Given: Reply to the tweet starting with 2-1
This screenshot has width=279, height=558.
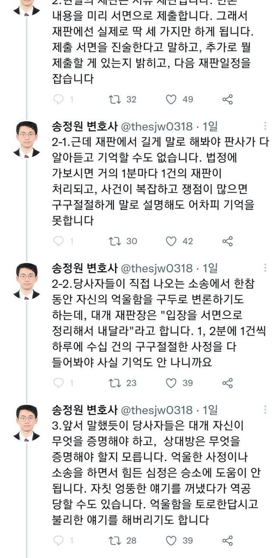Looking at the screenshot, I should (x=59, y=241).
